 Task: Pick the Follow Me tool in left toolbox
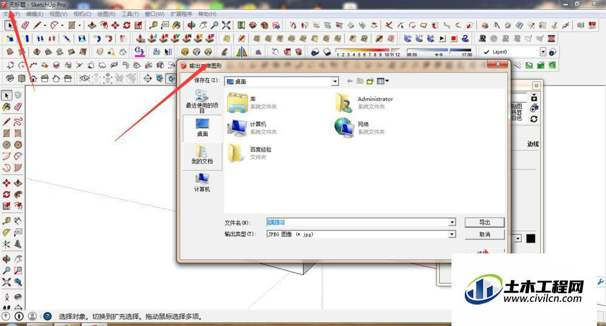[18, 194]
